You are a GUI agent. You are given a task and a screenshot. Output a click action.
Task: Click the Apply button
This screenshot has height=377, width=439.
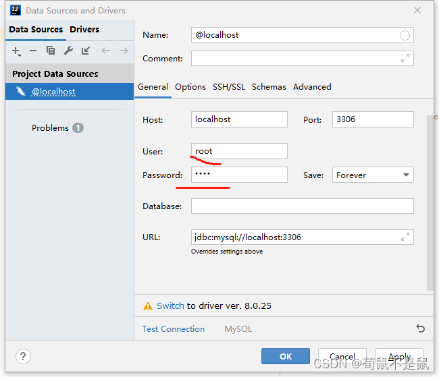point(399,356)
